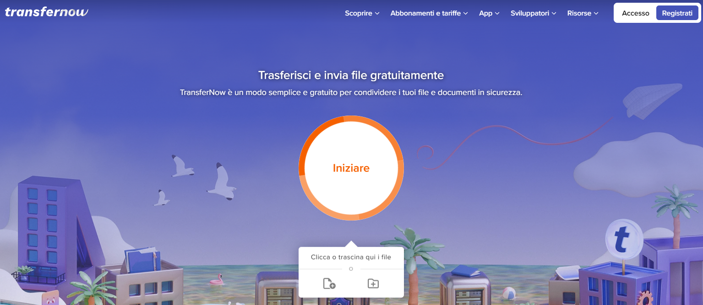Open the Scoprire dropdown menu
Viewport: 703px width, 305px height.
(x=362, y=13)
